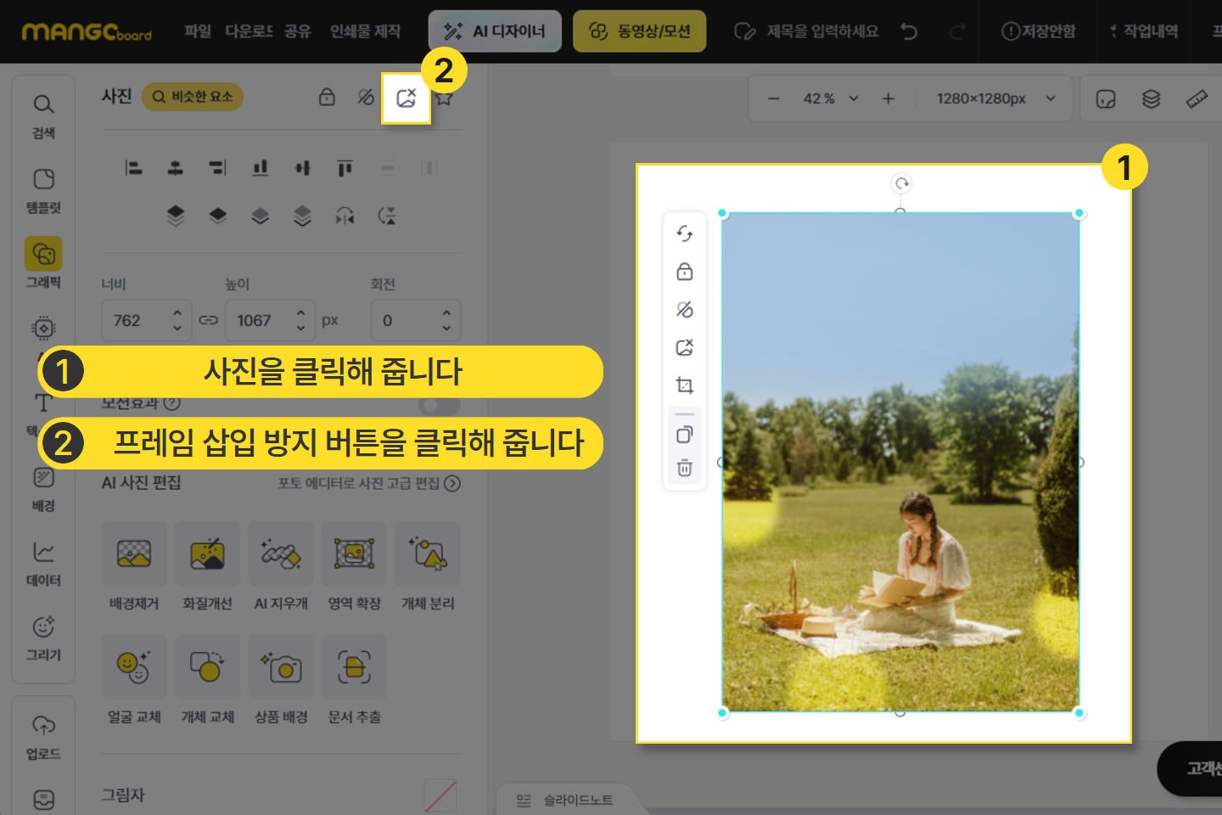Open the 파일 menu
The image size is (1222, 815).
(198, 31)
